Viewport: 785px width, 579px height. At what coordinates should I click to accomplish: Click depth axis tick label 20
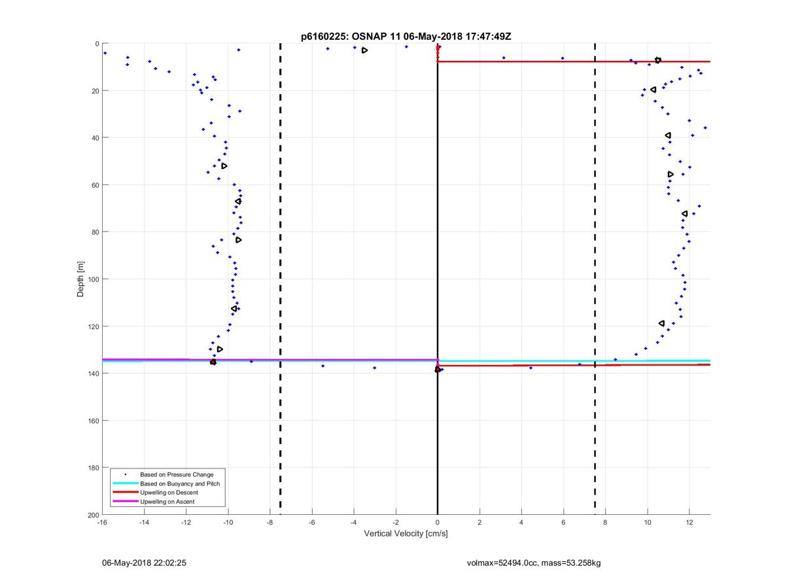95,91
